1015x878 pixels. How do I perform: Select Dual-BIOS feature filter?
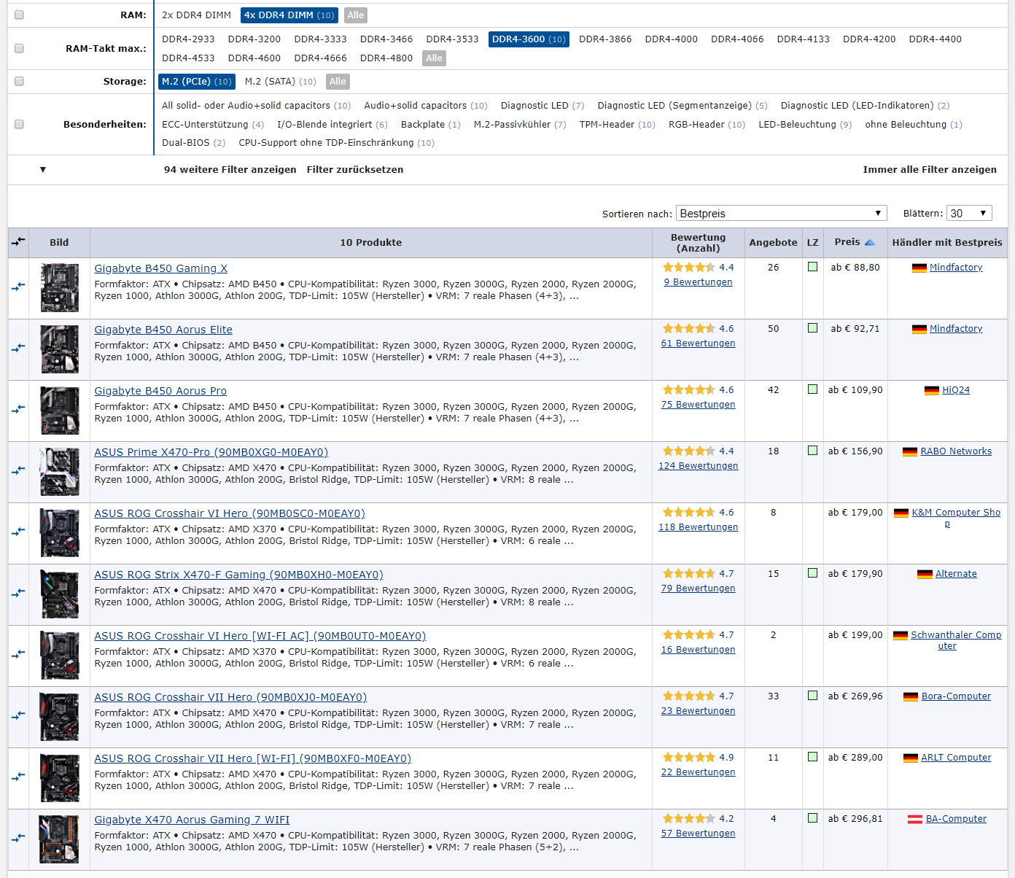194,143
